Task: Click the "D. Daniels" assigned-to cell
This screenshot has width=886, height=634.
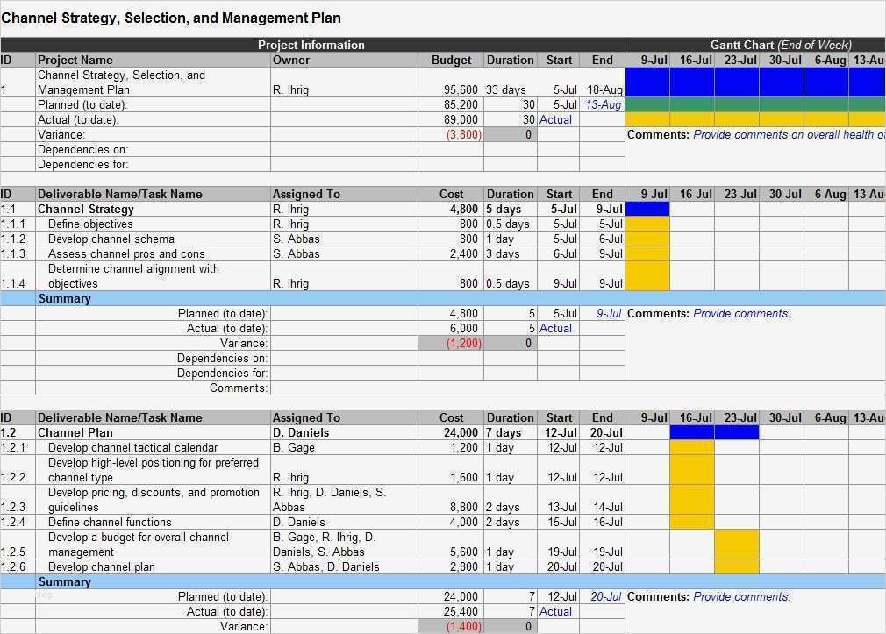Action: [x=297, y=432]
